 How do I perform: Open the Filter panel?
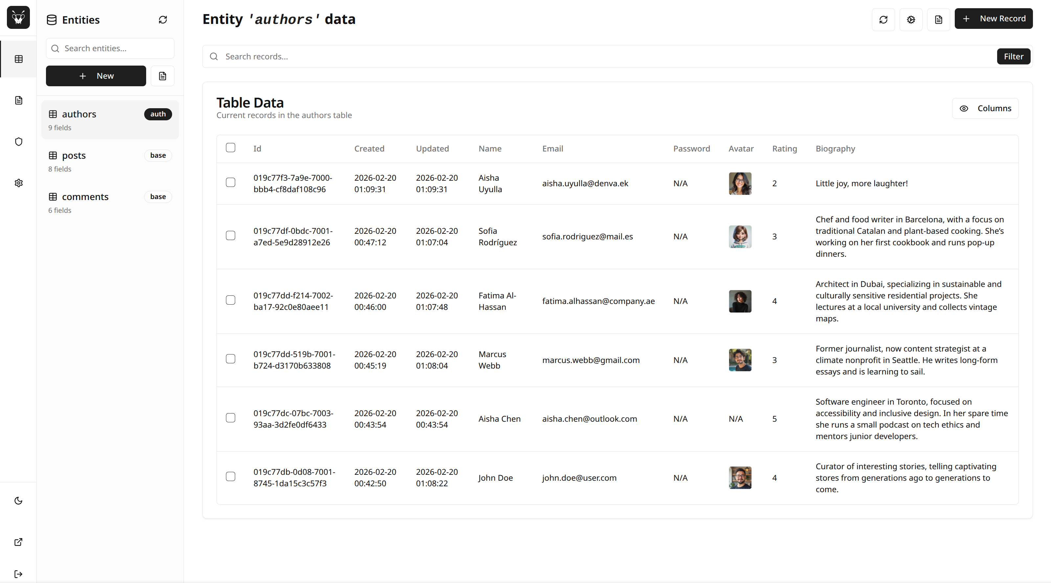click(x=1014, y=56)
